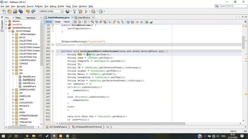Viewport: 248px width, 139px height.
Task: Toggle Highlight Search icon in editor toolbar
Action: coord(105,22)
